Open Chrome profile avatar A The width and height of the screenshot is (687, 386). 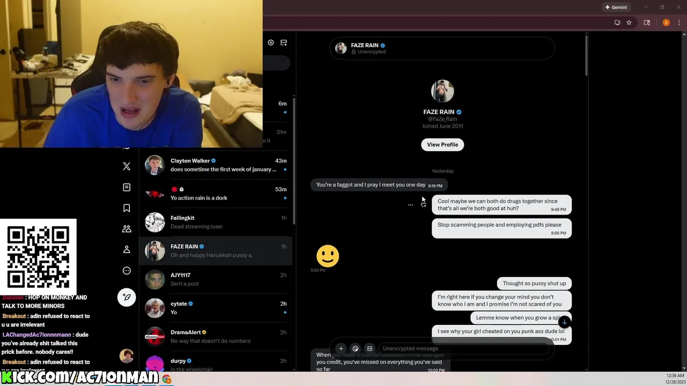pos(666,23)
